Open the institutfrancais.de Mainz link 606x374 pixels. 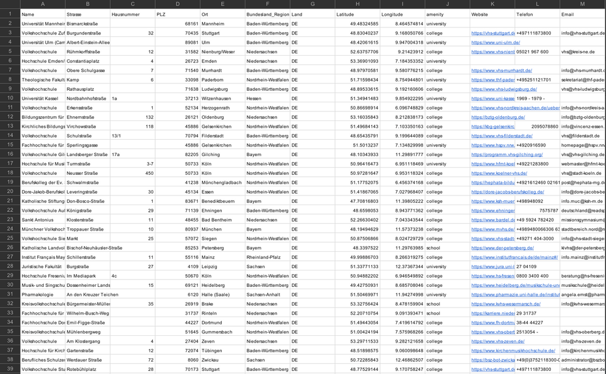pos(514,257)
